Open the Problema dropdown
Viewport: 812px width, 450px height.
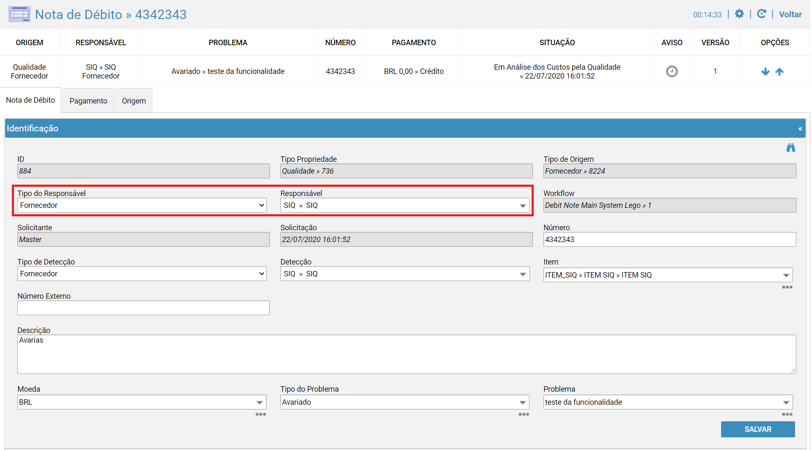(x=668, y=402)
